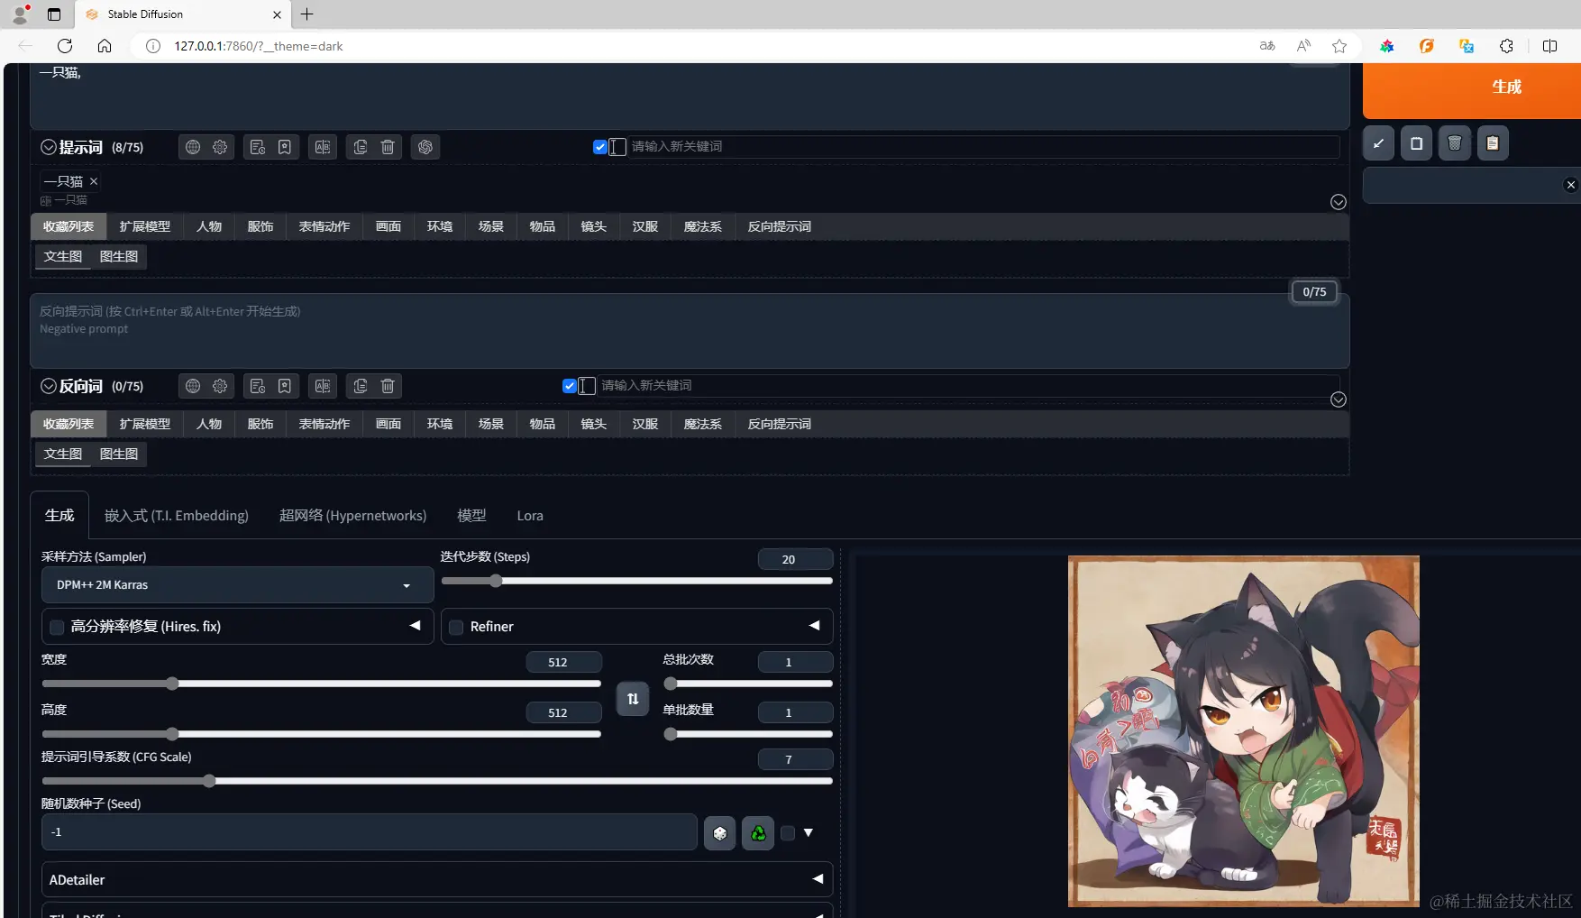Expand the Hires. fix panel arrow
Screen dimensions: 1581x918
[416, 626]
